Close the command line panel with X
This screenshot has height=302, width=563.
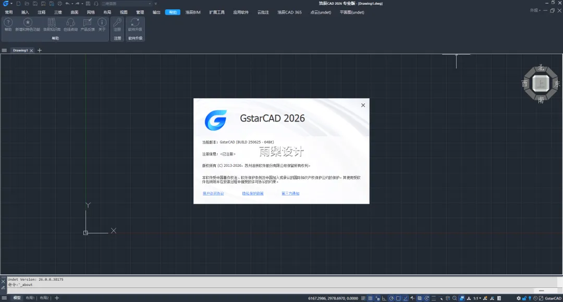coord(3,281)
